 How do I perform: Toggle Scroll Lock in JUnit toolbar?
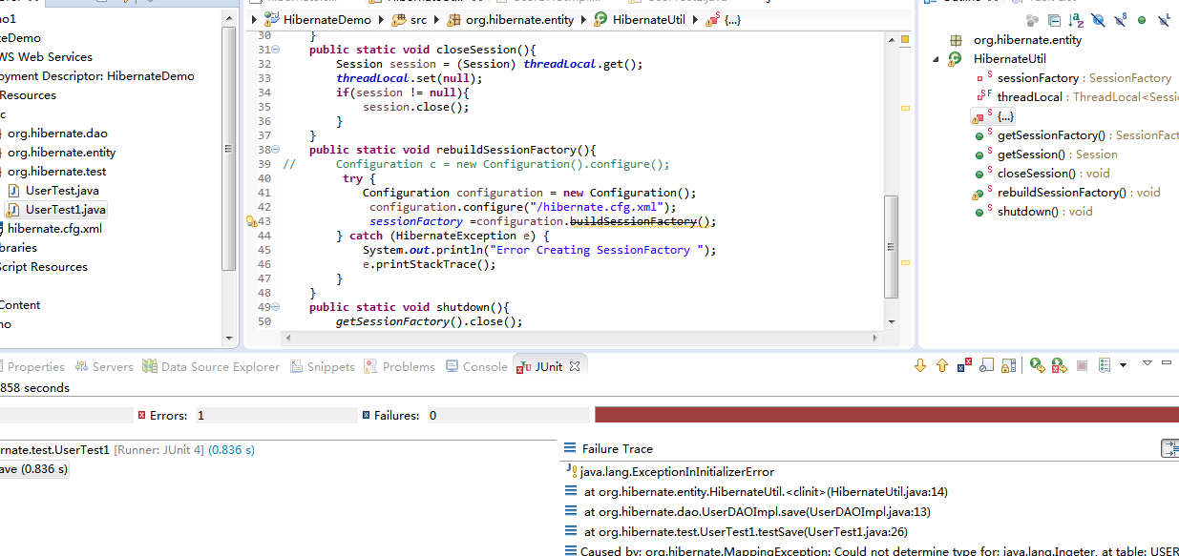tap(1008, 365)
